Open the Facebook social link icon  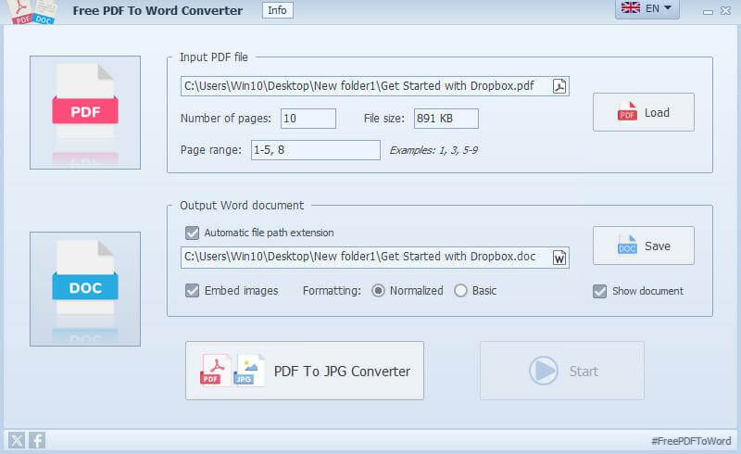click(36, 440)
